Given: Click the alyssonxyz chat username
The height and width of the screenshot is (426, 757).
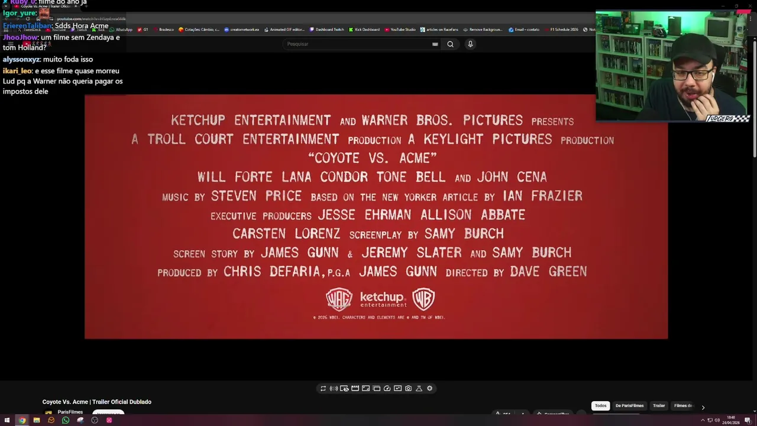Looking at the screenshot, I should coord(21,60).
